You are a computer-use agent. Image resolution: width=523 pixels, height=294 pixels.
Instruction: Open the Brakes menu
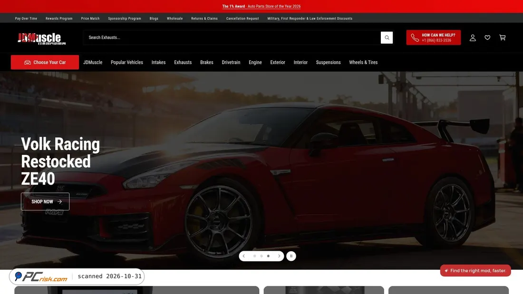207,62
